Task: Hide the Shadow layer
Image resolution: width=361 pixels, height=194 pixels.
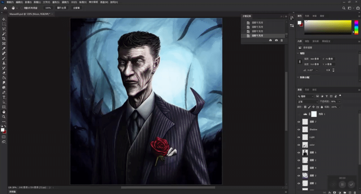Action: [x=299, y=129]
